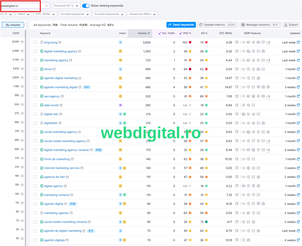Select the By volume tab
Viewport: 302px width, 246px height.
tap(13, 25)
